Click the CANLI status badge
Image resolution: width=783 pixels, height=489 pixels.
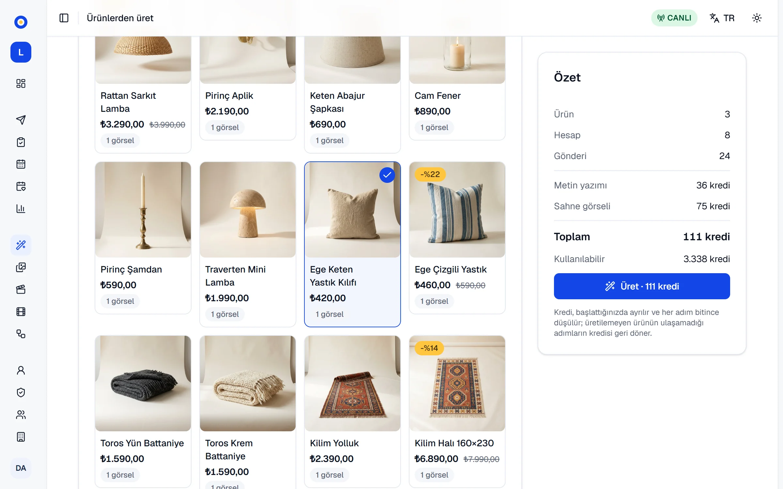(x=674, y=18)
